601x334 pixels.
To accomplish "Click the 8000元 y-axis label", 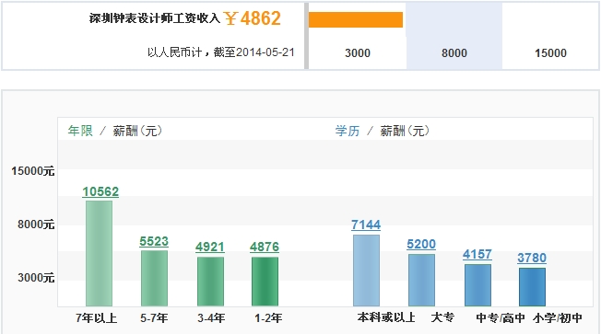I will coord(36,225).
